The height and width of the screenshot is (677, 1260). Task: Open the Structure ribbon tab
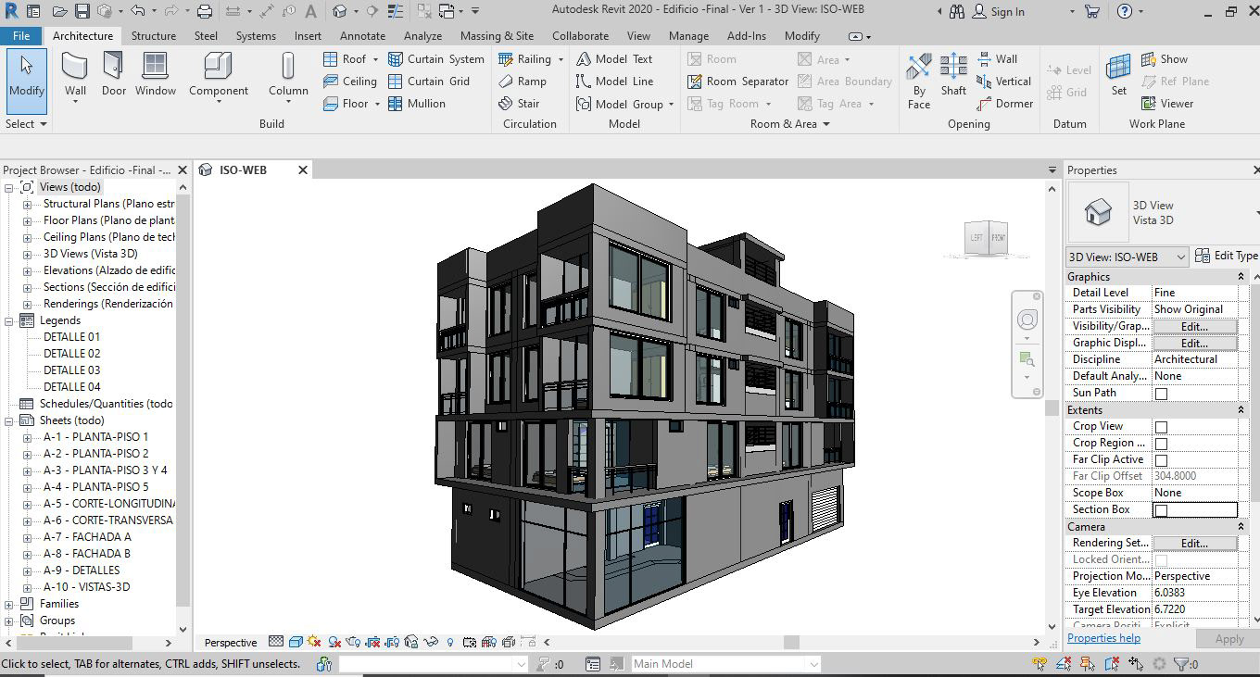[154, 36]
